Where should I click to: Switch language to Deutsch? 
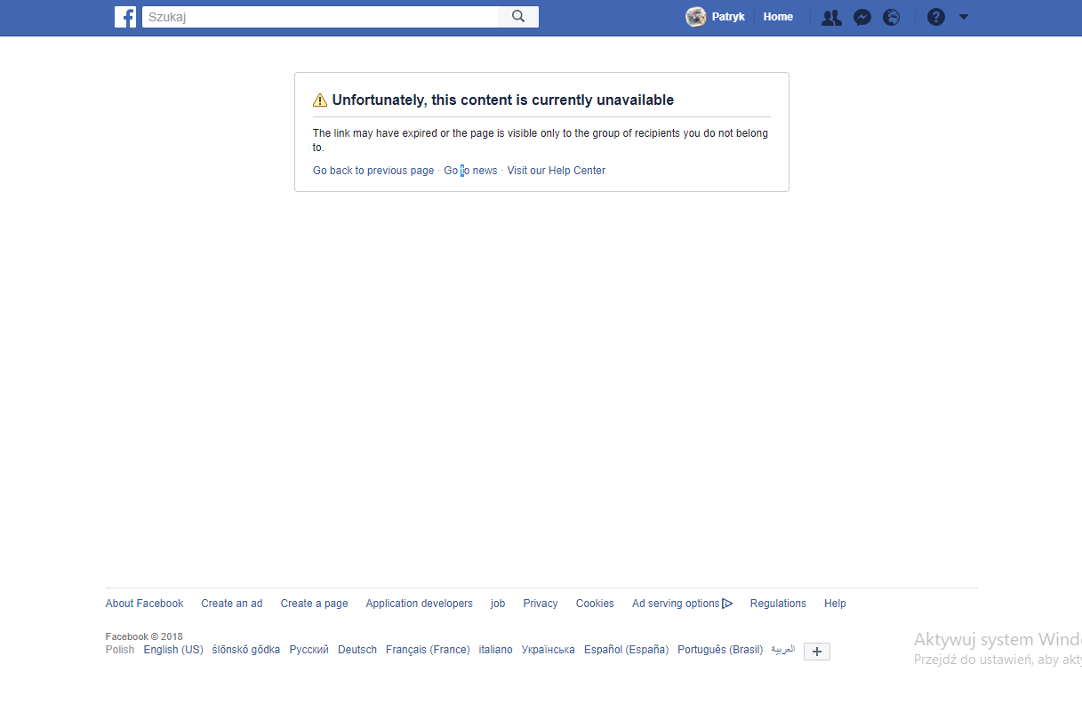click(x=357, y=650)
